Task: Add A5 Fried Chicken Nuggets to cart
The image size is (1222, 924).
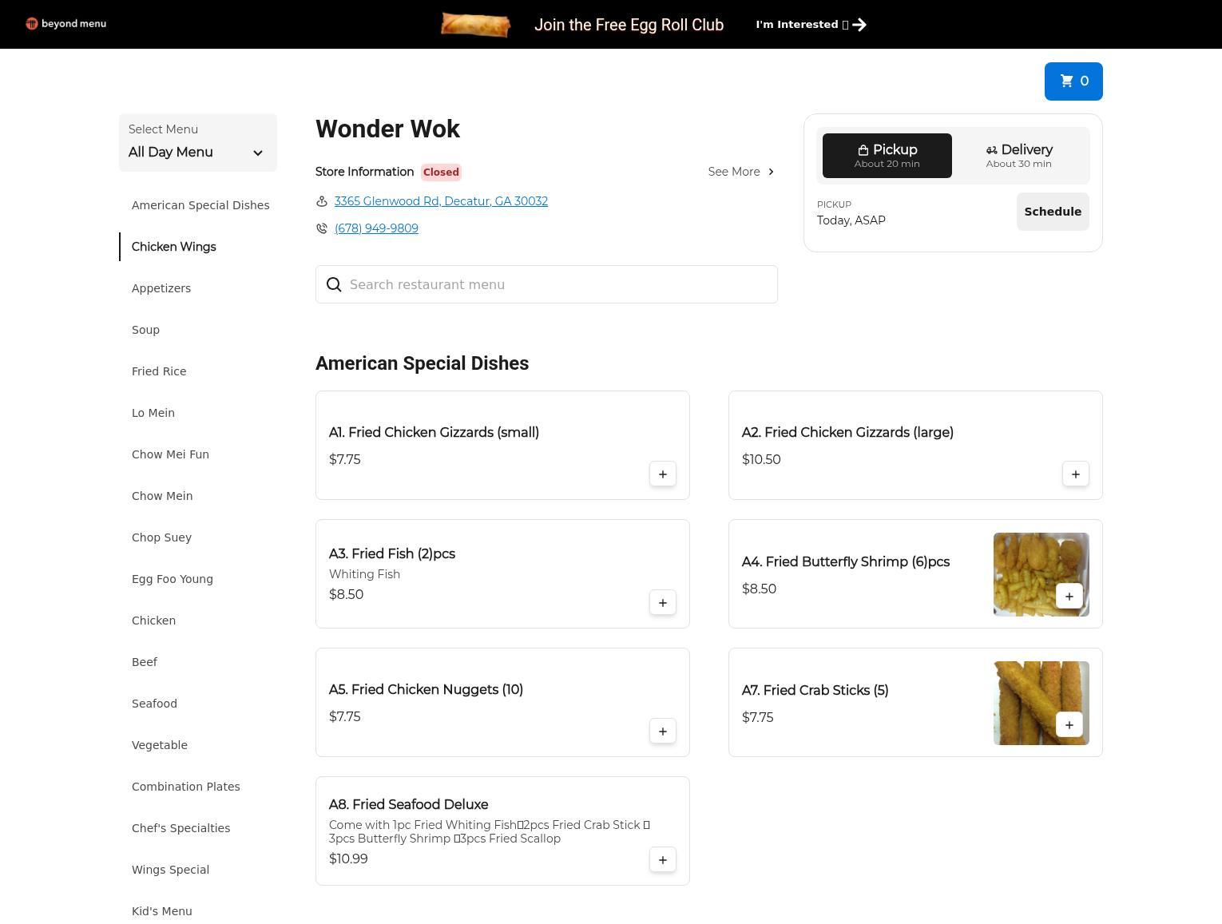Action: (662, 732)
